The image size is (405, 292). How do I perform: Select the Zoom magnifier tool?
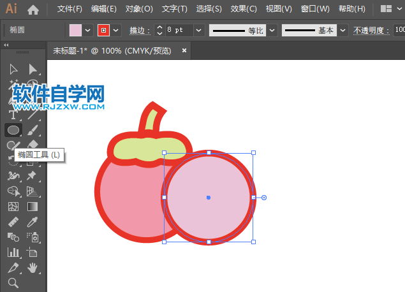(13, 283)
